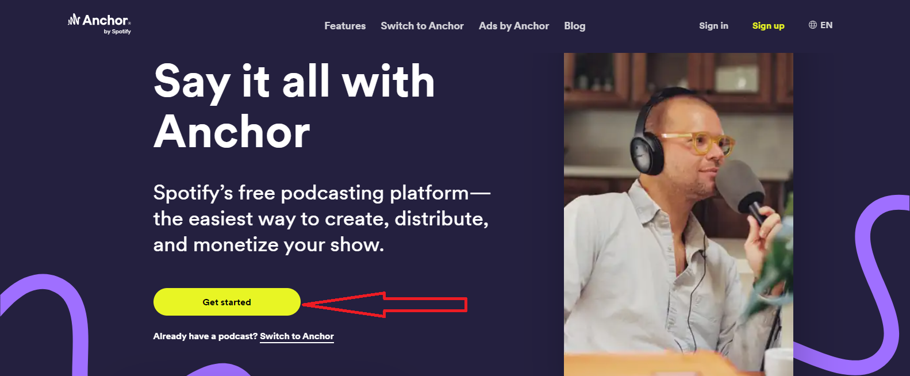Follow Switch to Anchor link under button
The image size is (910, 376).
pyautogui.click(x=297, y=336)
